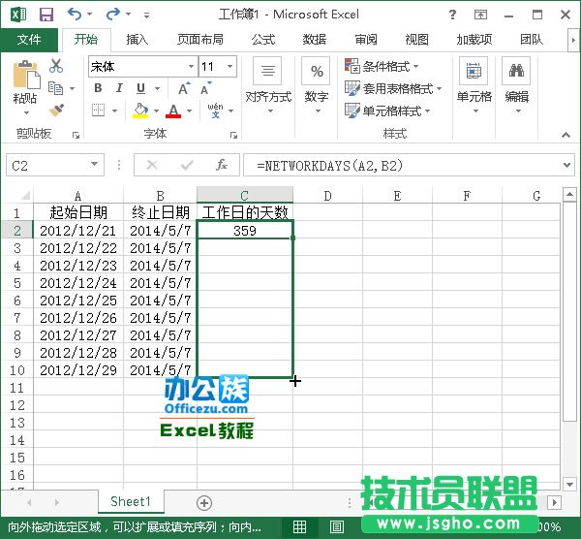Screen dimensions: 581x539
Task: Open the 公式 ribbon tab
Action: click(262, 40)
